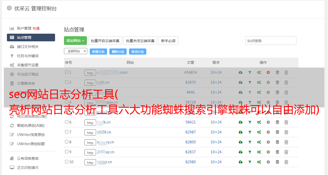Select the checkbox for site row 7
This screenshot has width=328, height=175.
(x=67, y=132)
